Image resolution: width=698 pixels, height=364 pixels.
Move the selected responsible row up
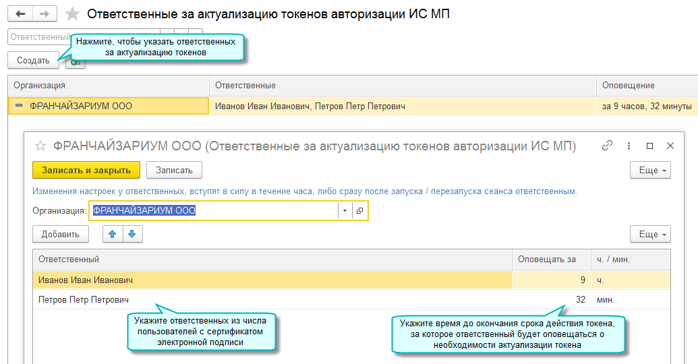[112, 234]
